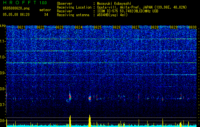Click the 0624 time marker

(x=79, y=27)
